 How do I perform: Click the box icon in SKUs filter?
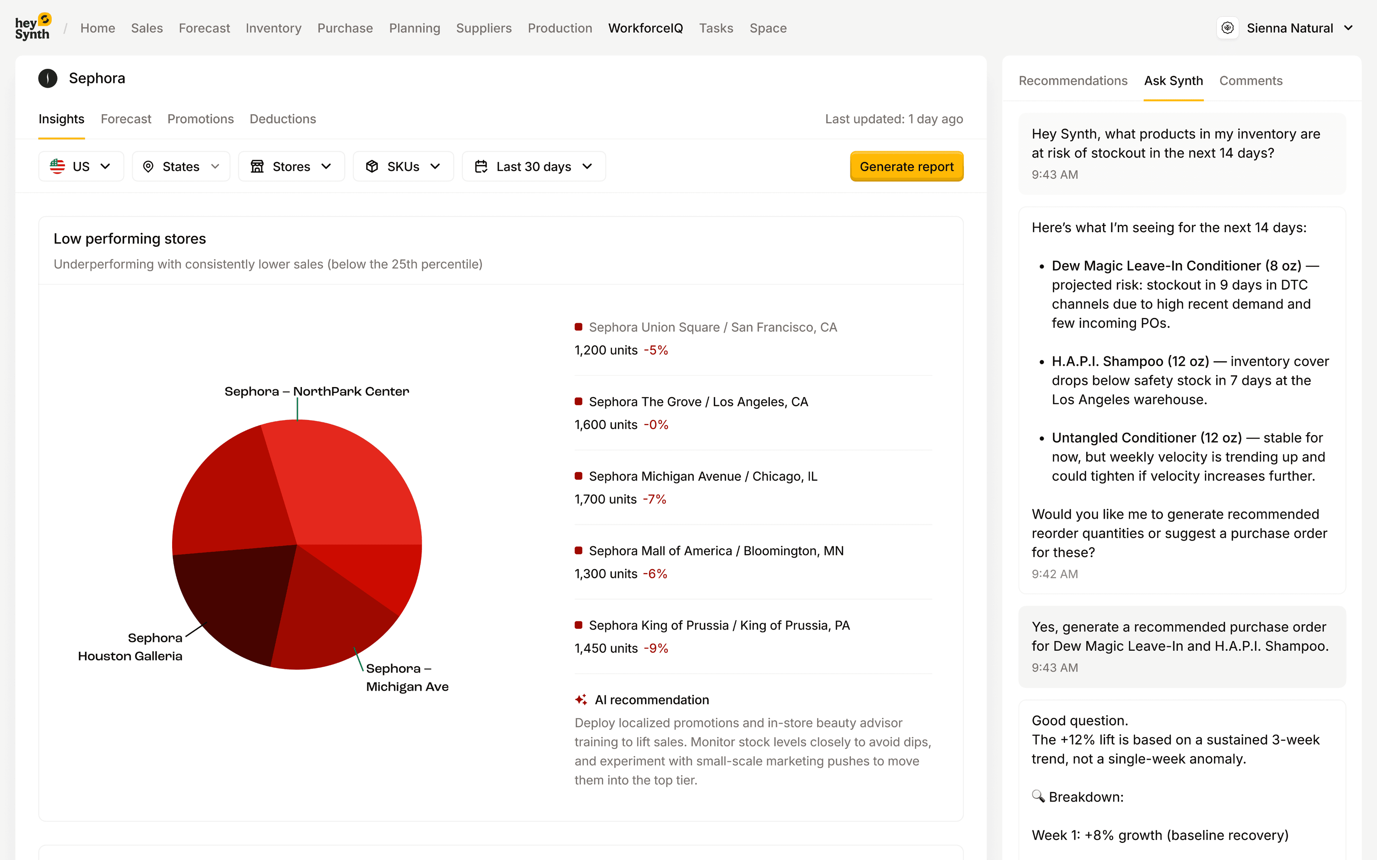click(x=372, y=166)
